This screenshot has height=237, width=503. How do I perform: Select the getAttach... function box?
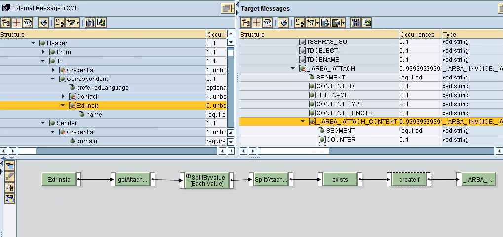click(132, 180)
